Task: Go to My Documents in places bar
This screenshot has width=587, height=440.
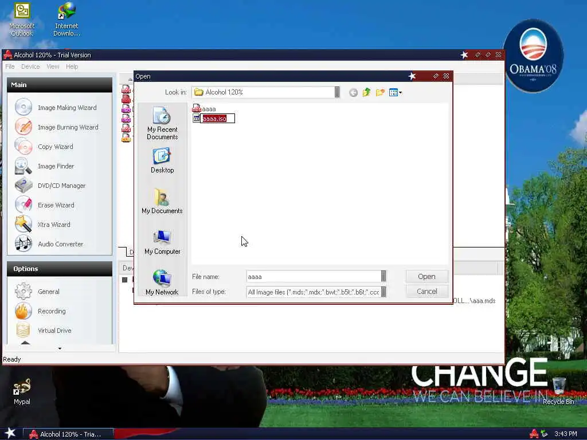Action: point(162,201)
